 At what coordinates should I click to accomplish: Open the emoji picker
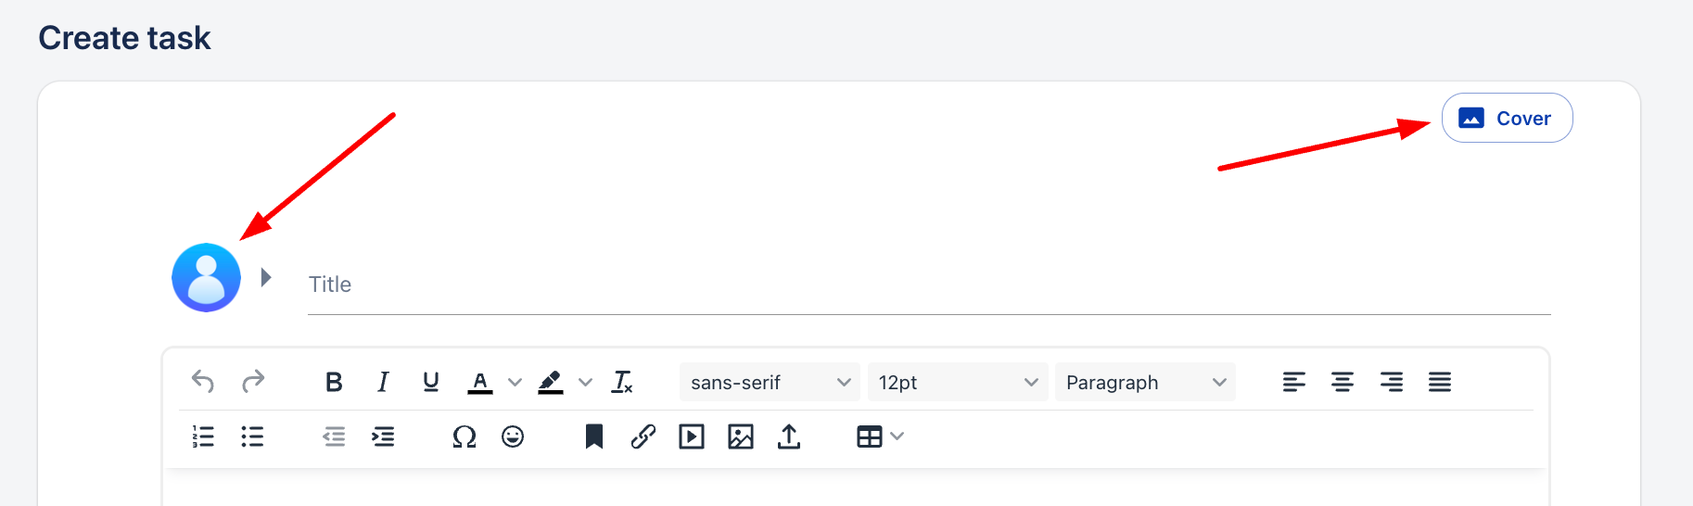pyautogui.click(x=513, y=436)
